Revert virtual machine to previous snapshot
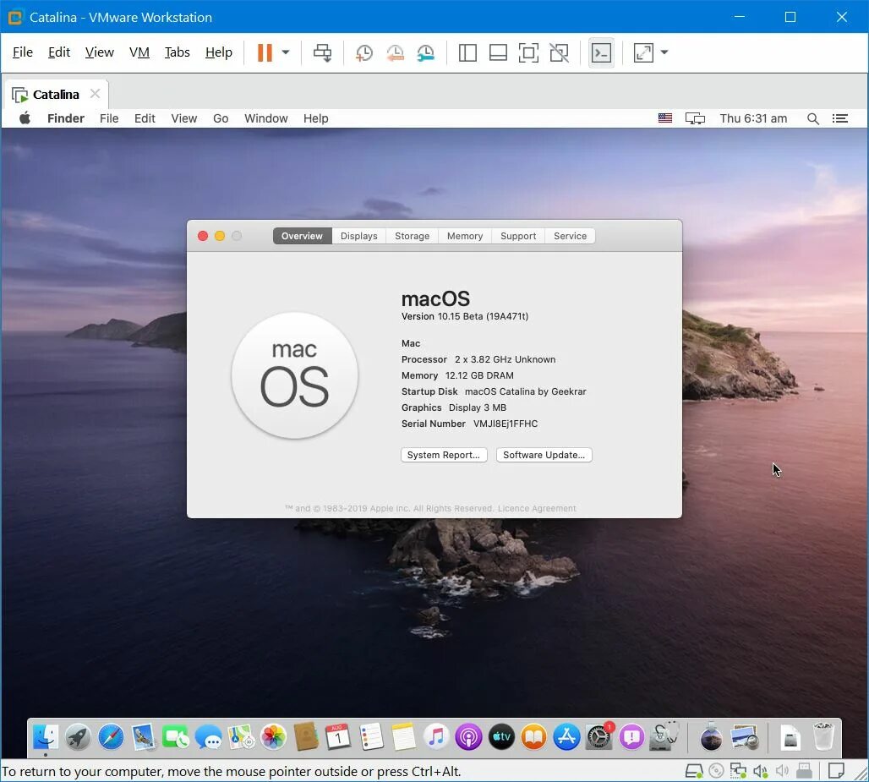869x782 pixels. [395, 53]
